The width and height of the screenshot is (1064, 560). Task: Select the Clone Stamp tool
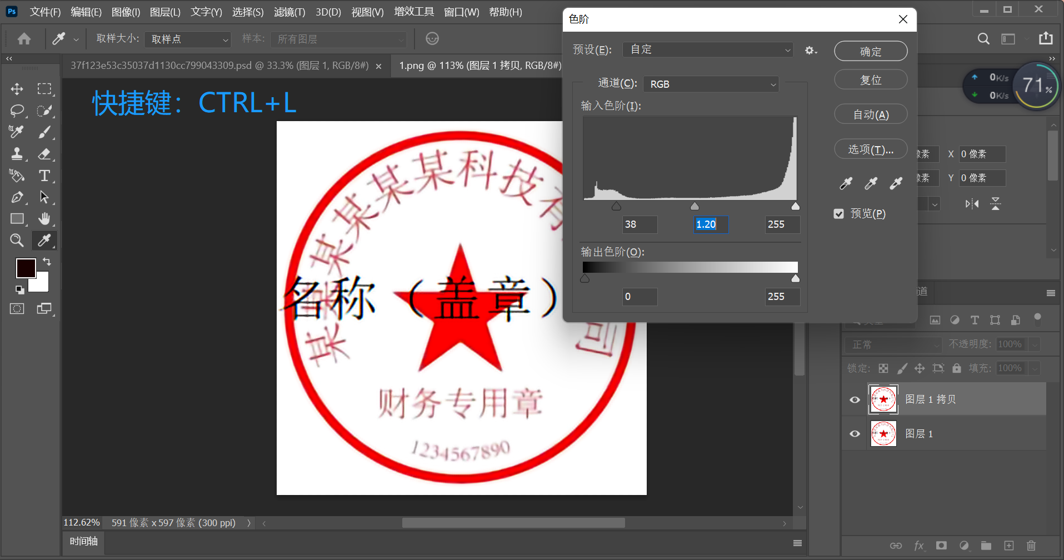pos(17,154)
